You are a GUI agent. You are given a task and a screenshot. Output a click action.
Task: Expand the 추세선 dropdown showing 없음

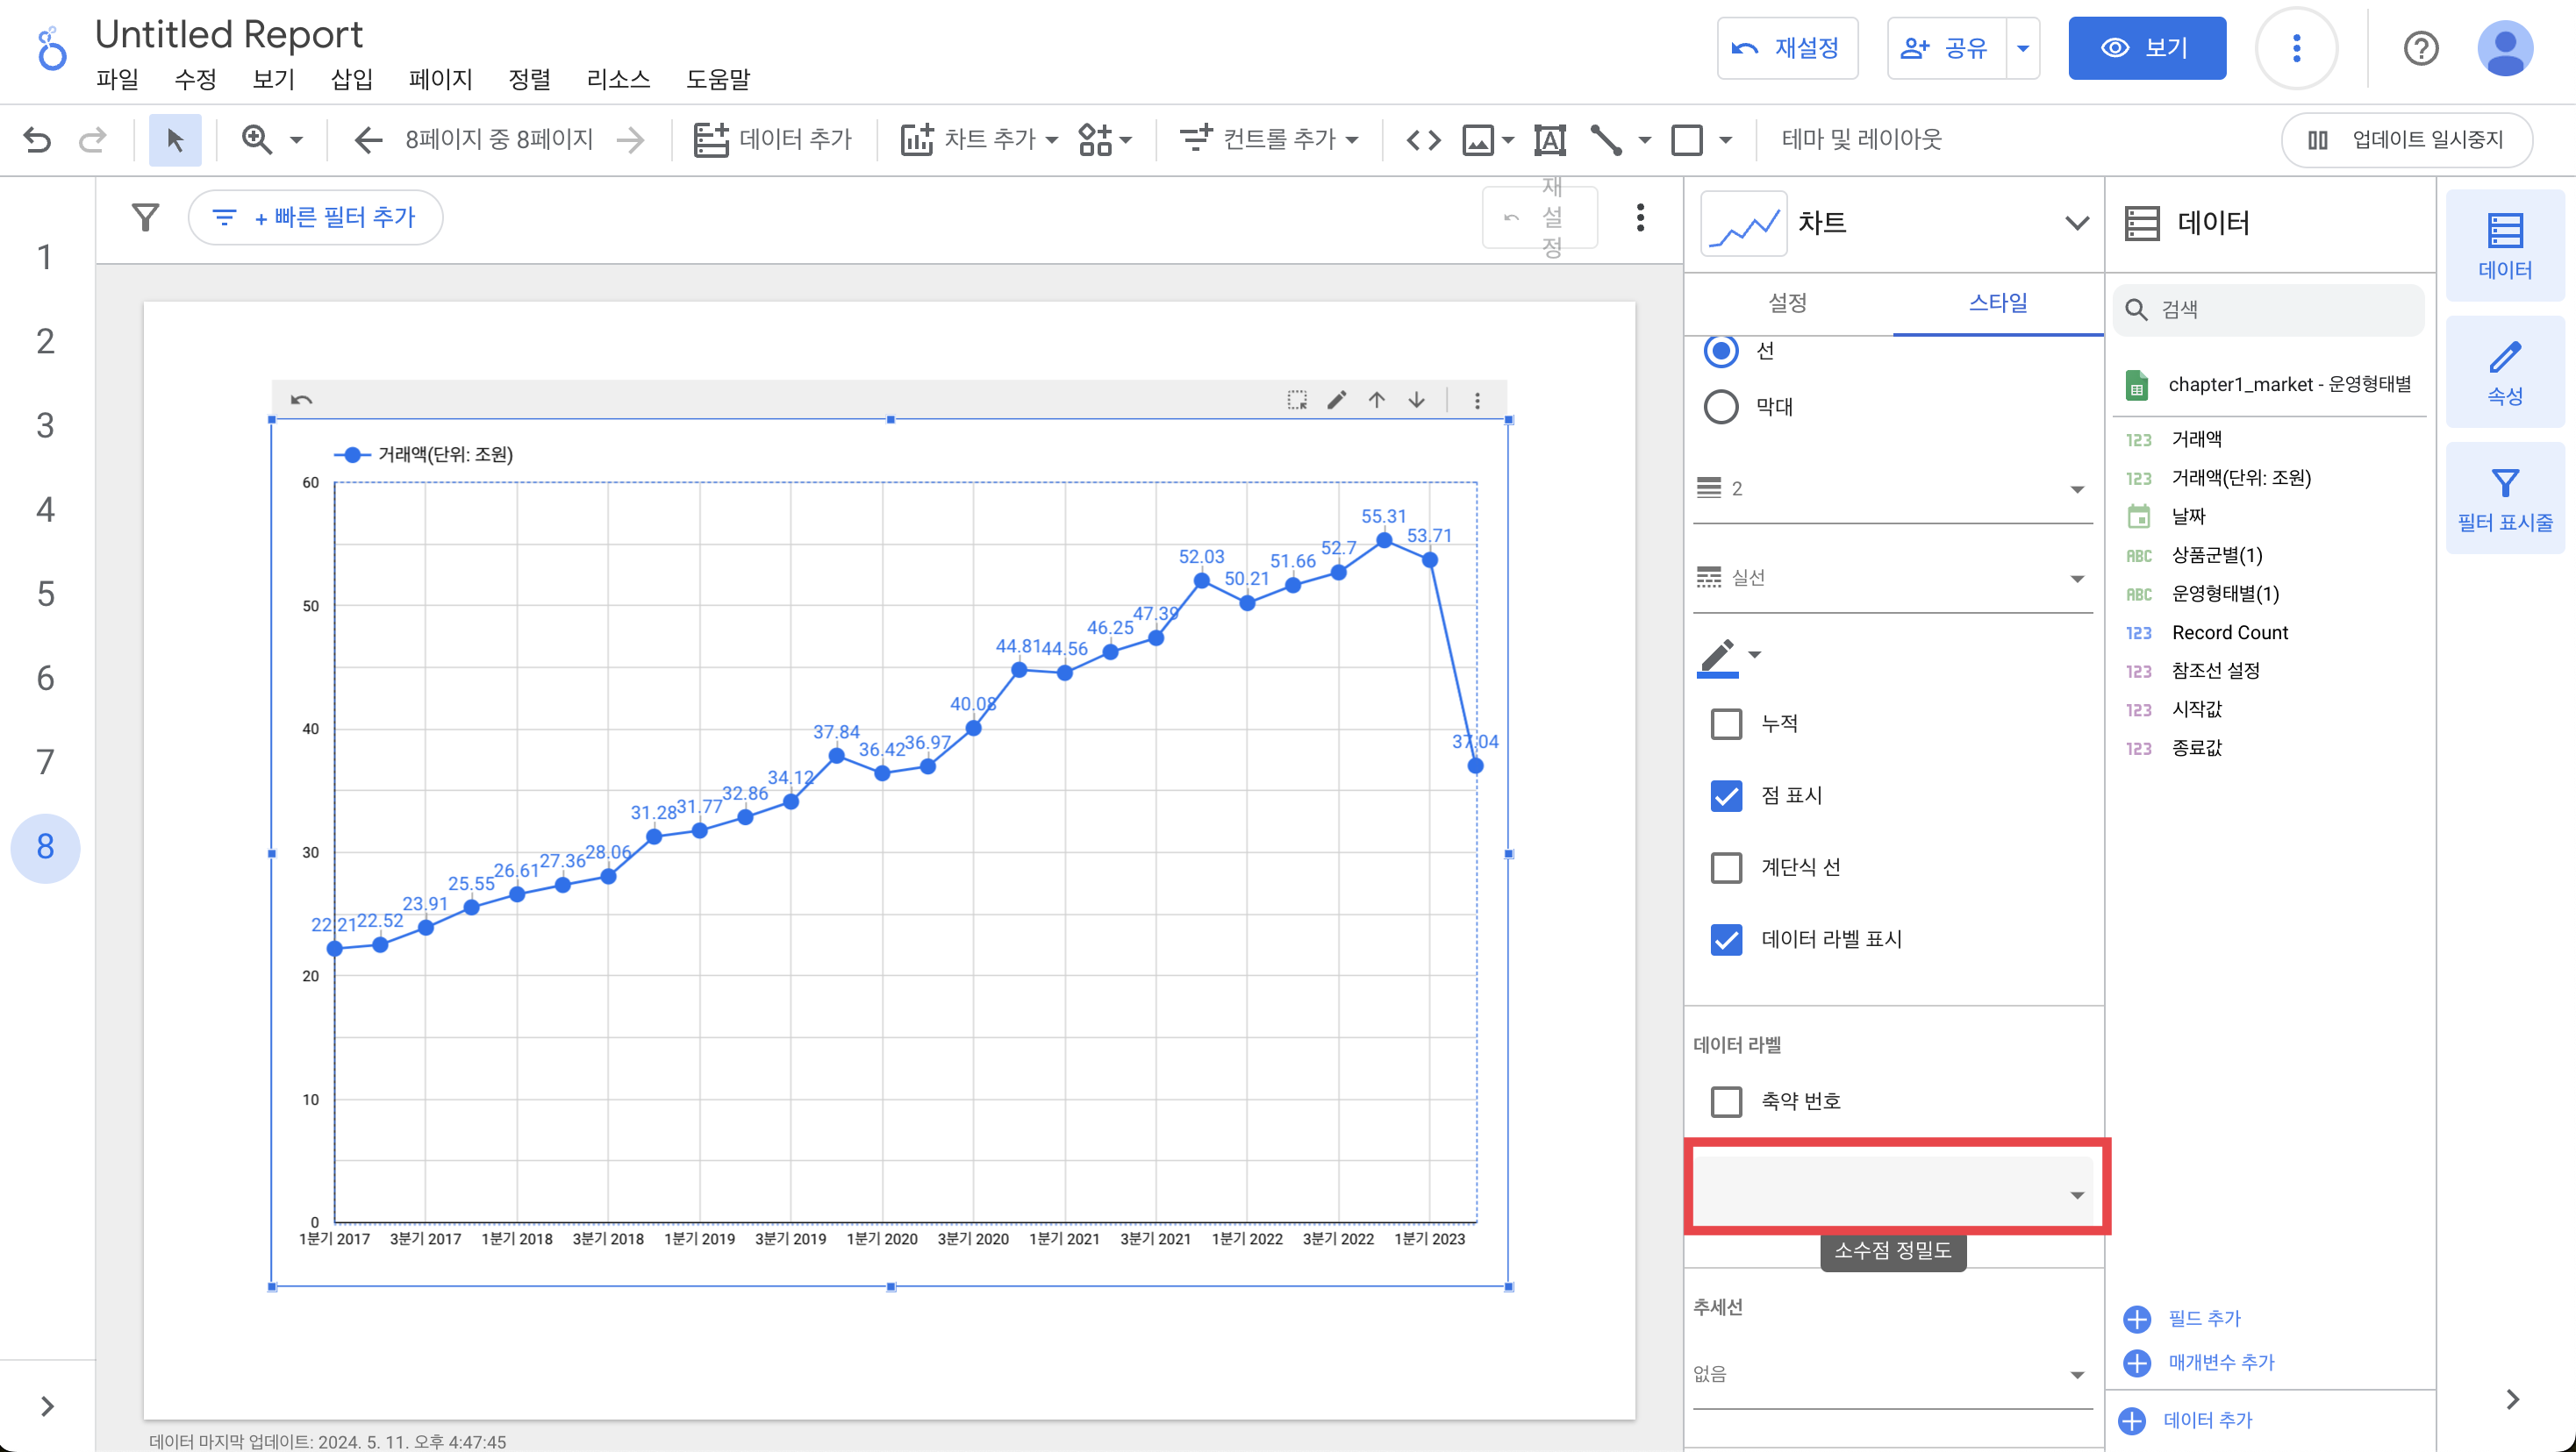[1892, 1374]
